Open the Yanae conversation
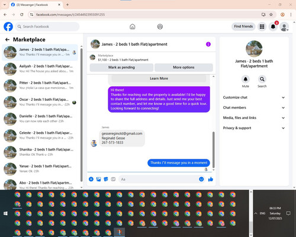 40,169
